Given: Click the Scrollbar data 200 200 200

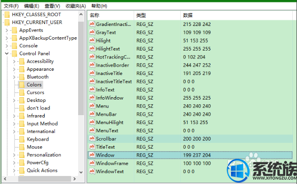Looking at the screenshot, I should (197, 139).
